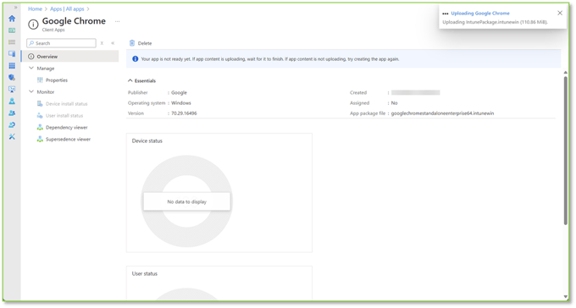
Task: Open the Apps grid icon in sidebar
Action: tap(12, 66)
